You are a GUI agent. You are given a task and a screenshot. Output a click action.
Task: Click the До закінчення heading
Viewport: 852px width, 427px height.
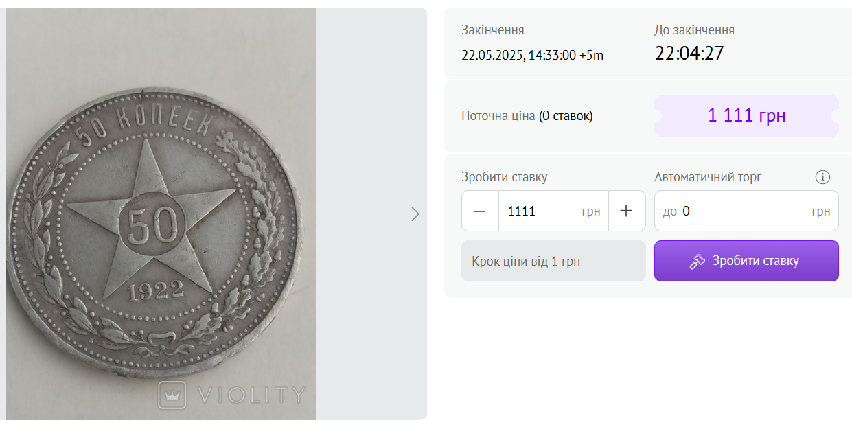[x=694, y=30]
